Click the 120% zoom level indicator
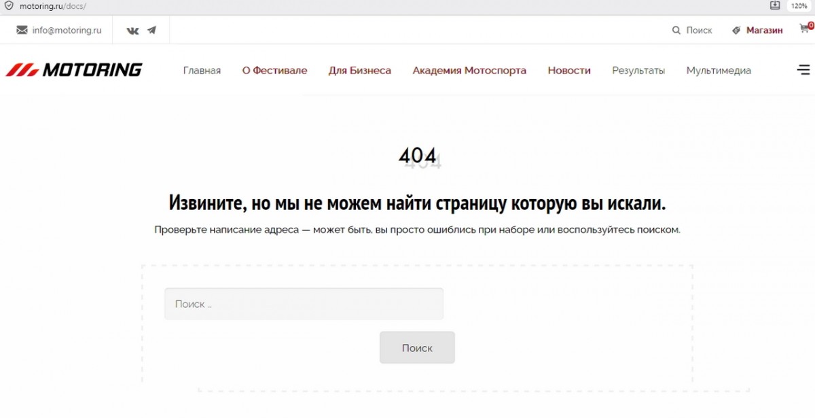This screenshot has width=815, height=418. click(799, 6)
